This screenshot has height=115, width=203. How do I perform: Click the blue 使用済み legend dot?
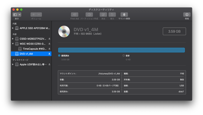point(59,55)
